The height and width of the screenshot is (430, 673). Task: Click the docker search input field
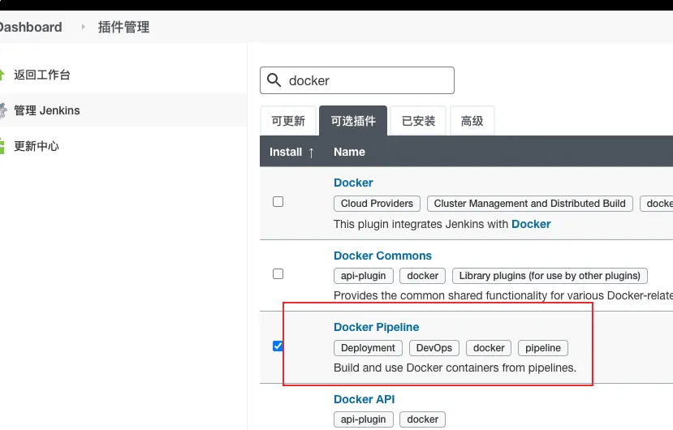(x=357, y=80)
